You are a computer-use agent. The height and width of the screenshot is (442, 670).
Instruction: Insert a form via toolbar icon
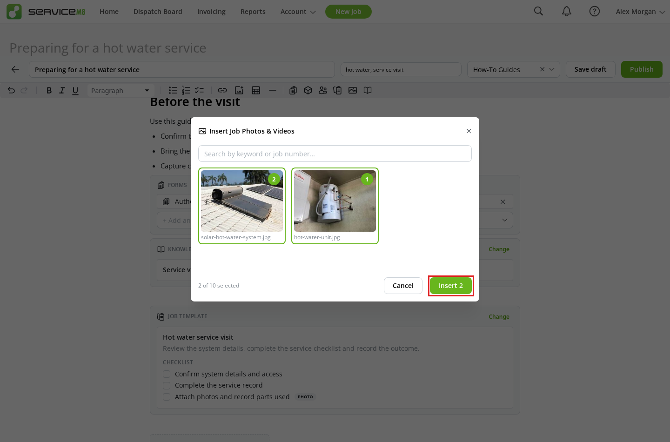293,90
